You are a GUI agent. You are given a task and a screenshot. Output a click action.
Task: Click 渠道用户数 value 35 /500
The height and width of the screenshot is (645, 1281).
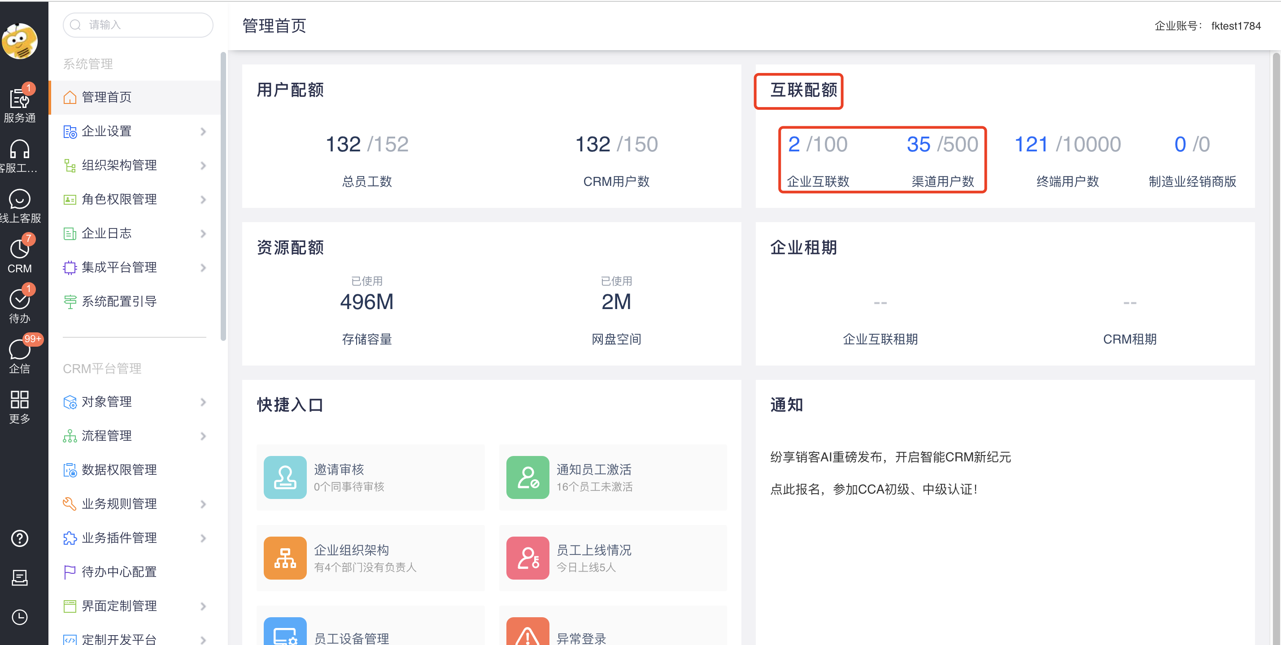pyautogui.click(x=942, y=145)
